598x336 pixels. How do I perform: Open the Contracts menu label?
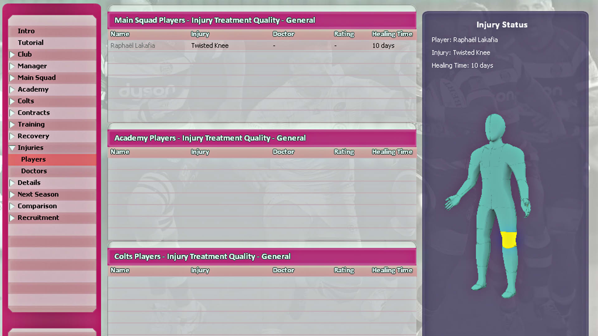(x=34, y=113)
